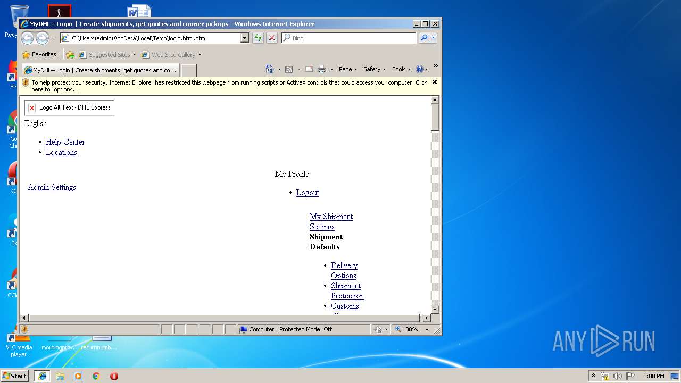Click the RSS Feeds icon
681x383 pixels.
click(x=289, y=69)
